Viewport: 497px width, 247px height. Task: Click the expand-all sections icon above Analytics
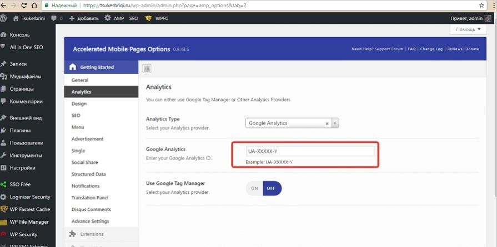147,68
